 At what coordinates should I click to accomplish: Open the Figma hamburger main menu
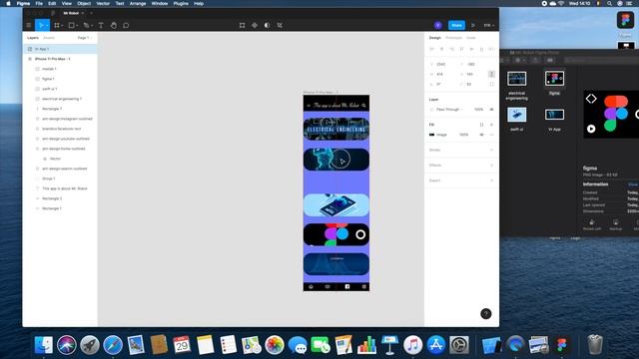tap(29, 25)
